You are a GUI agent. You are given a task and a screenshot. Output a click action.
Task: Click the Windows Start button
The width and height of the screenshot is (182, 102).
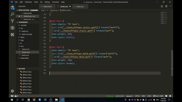point(12,100)
